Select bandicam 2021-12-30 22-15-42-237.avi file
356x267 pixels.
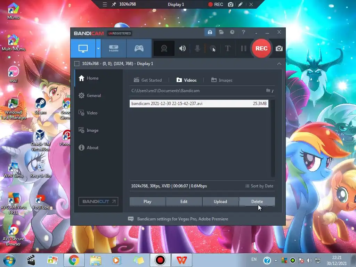coord(199,104)
